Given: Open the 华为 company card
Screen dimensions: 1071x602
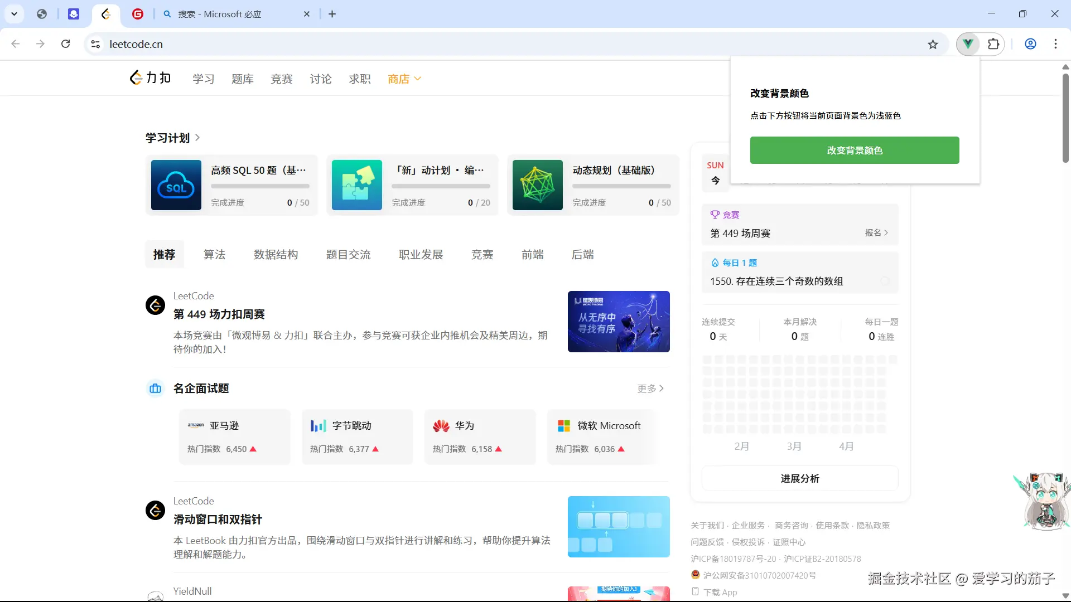Looking at the screenshot, I should pos(480,436).
